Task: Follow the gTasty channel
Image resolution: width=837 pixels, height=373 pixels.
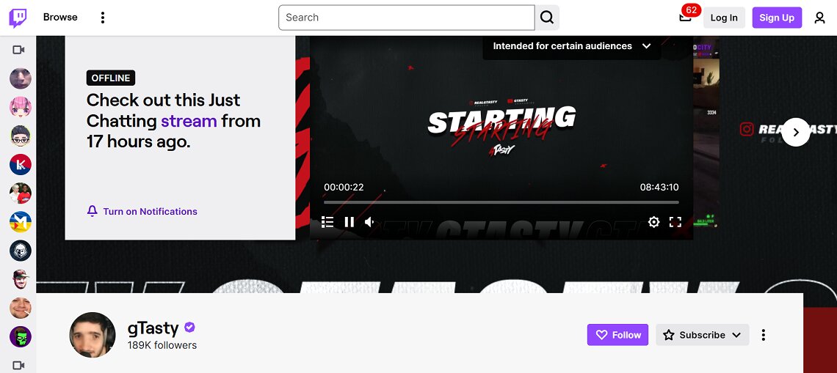Action: coord(617,335)
